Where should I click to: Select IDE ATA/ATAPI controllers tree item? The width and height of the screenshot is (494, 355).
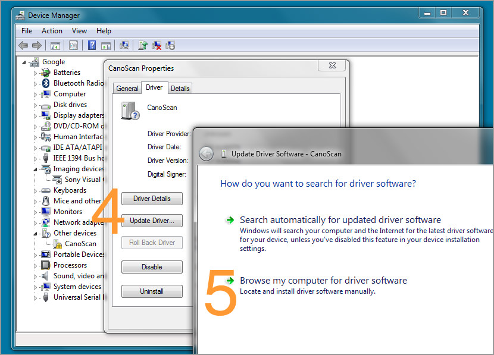(78, 147)
